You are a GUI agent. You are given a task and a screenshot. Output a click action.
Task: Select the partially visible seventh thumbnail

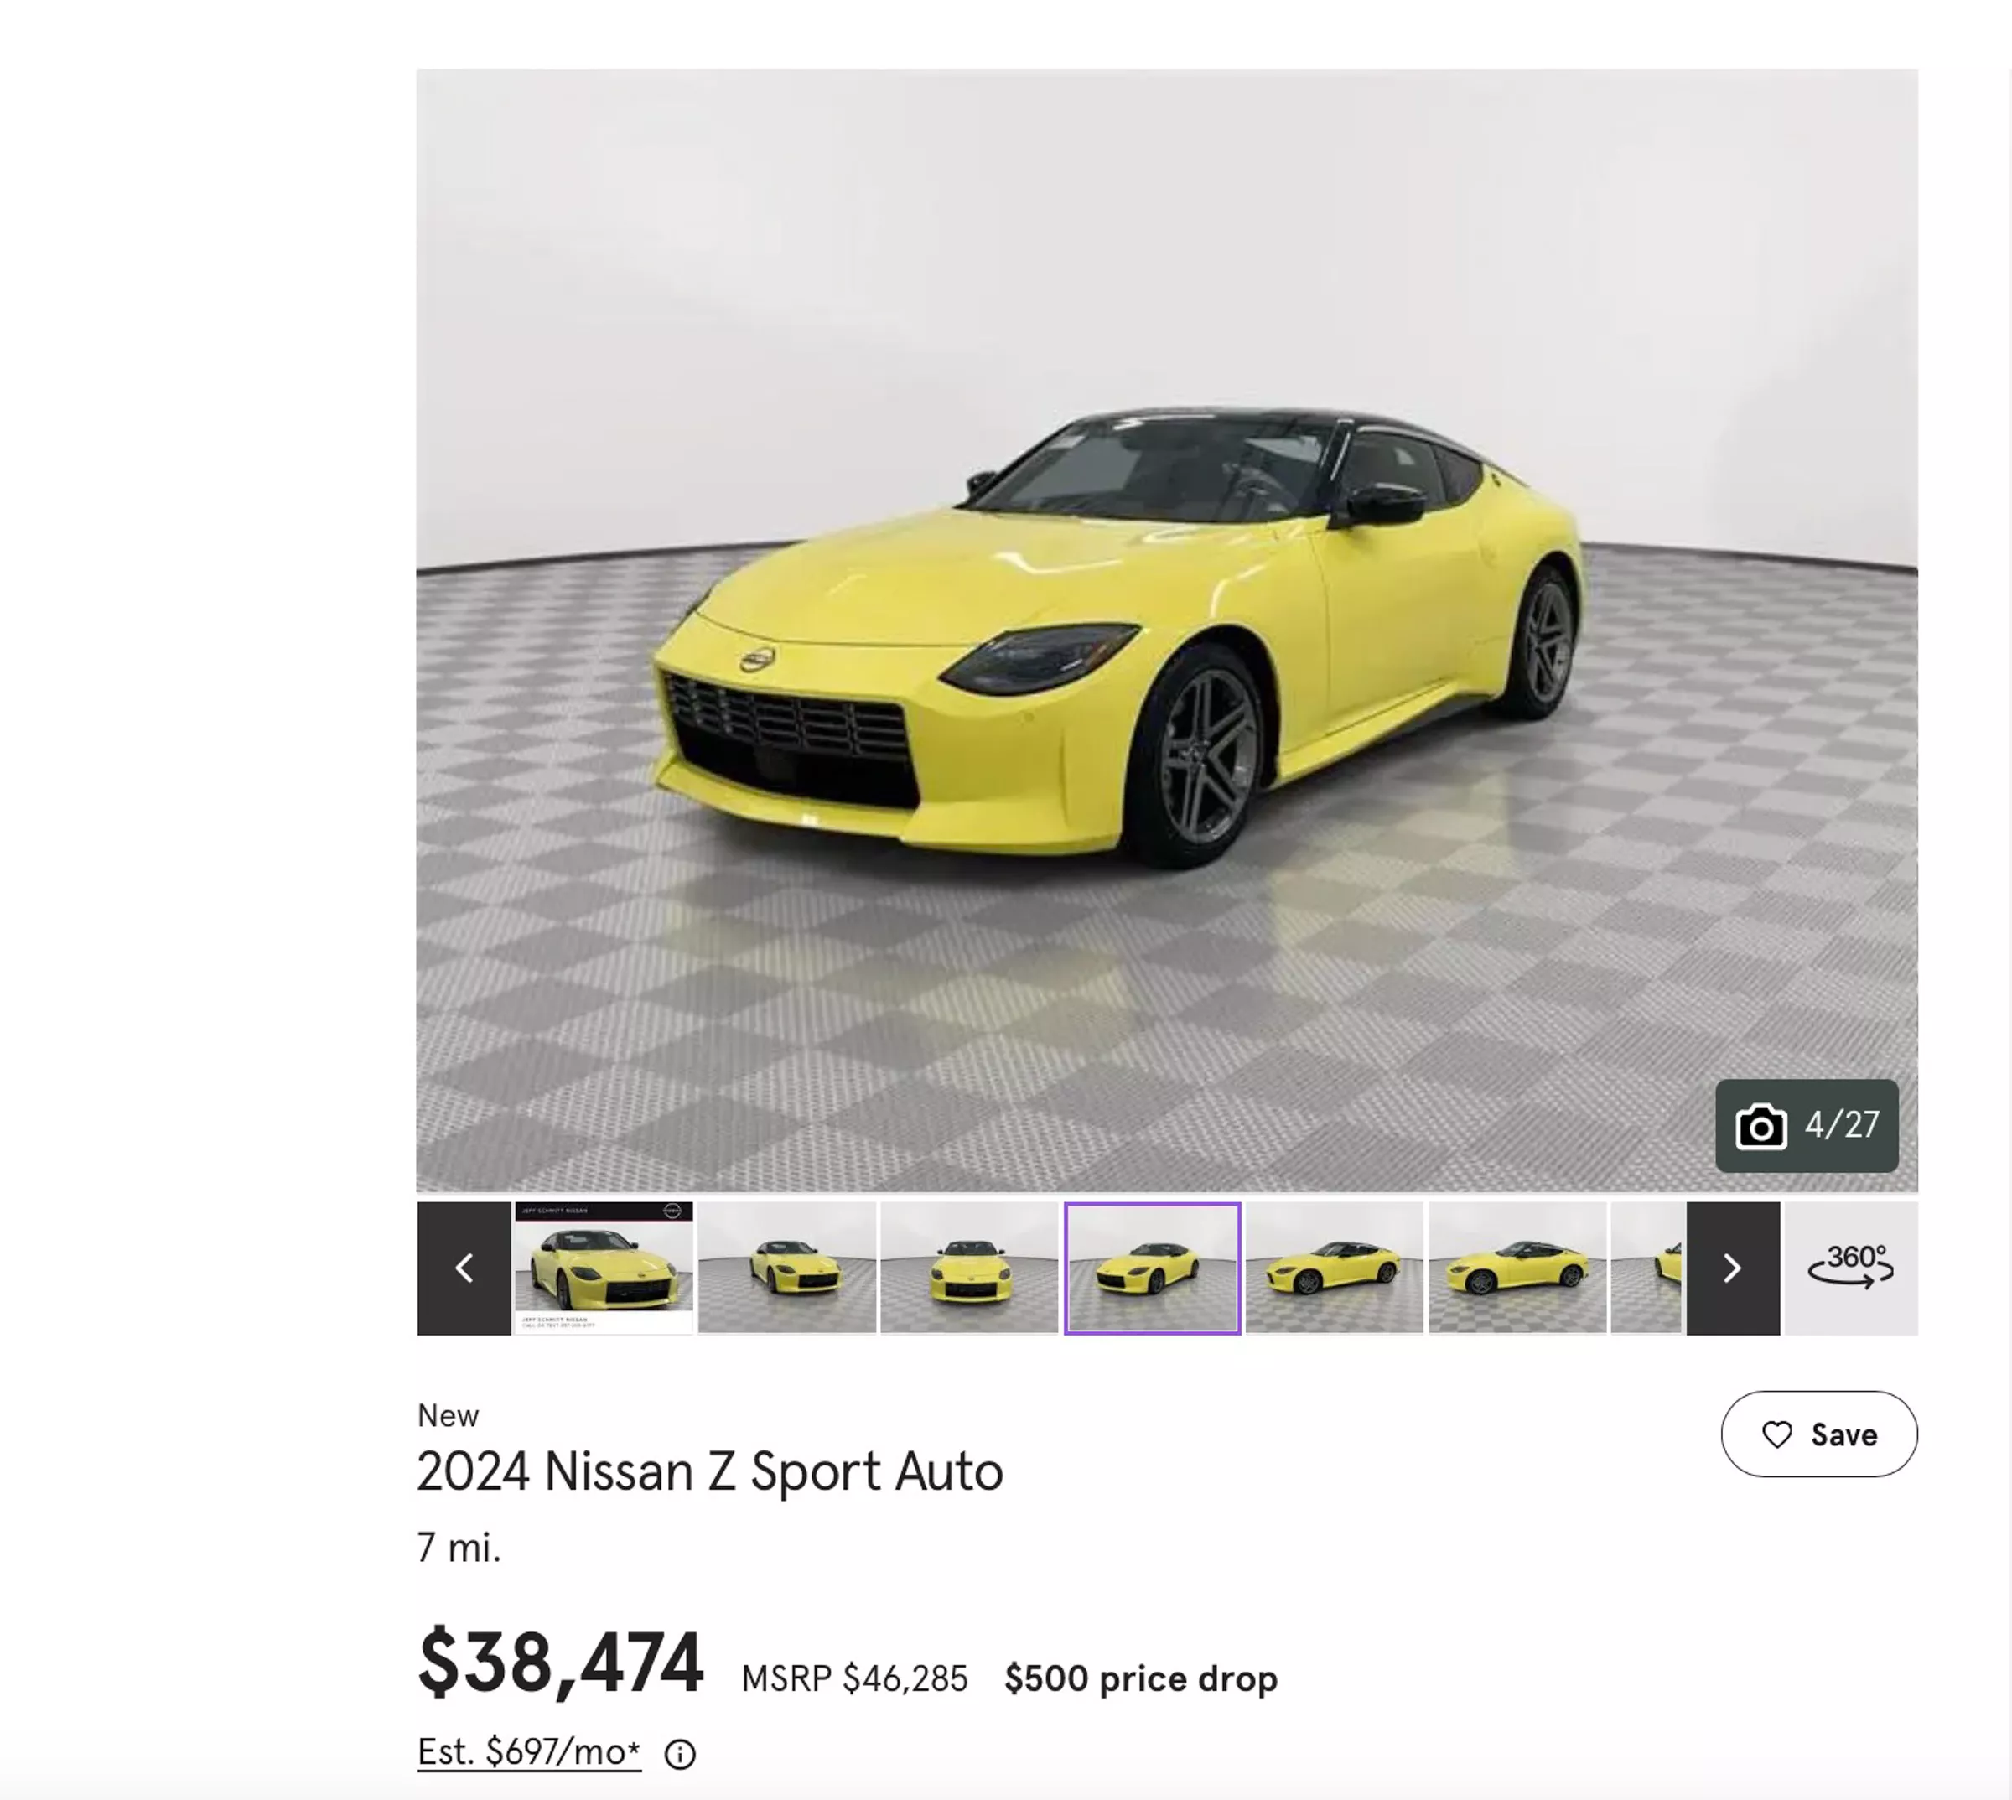1647,1268
